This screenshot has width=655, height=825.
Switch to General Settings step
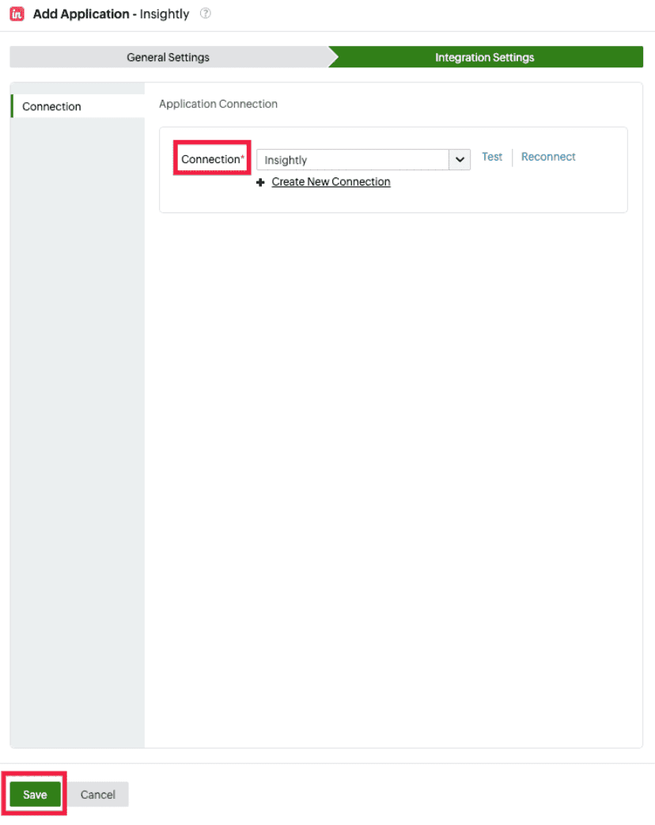(168, 57)
